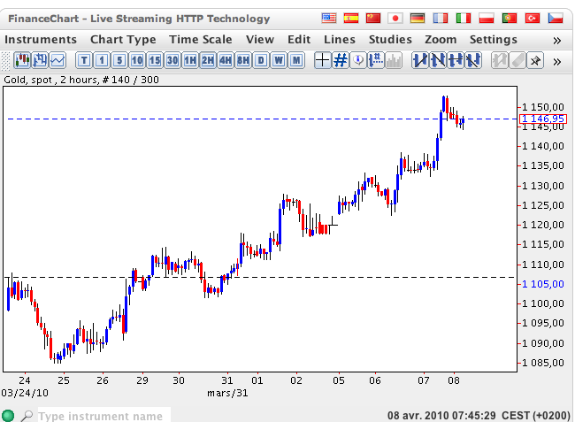This screenshot has height=422, width=575.
Task: Choose the German flag language
Action: pyautogui.click(x=417, y=18)
